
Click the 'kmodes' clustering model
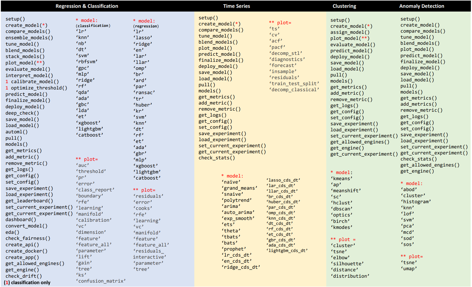pyautogui.click(x=341, y=227)
